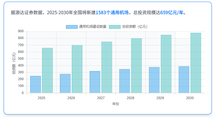Click the y-axis value 200
Image resolution: width=216 pixels, height=117 pixels.
[x=21, y=79]
